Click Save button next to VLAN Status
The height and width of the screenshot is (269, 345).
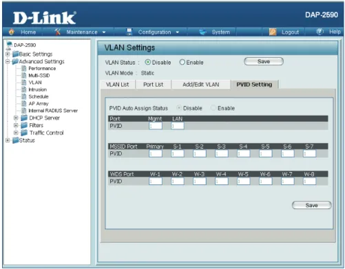(x=264, y=61)
